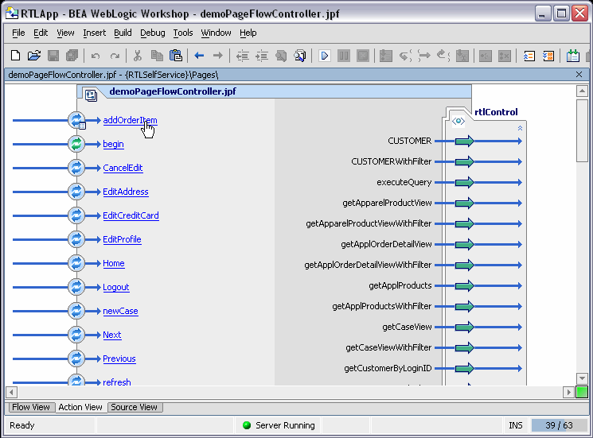The image size is (593, 438).
Task: Click the green begin action node icon
Action: (76, 144)
